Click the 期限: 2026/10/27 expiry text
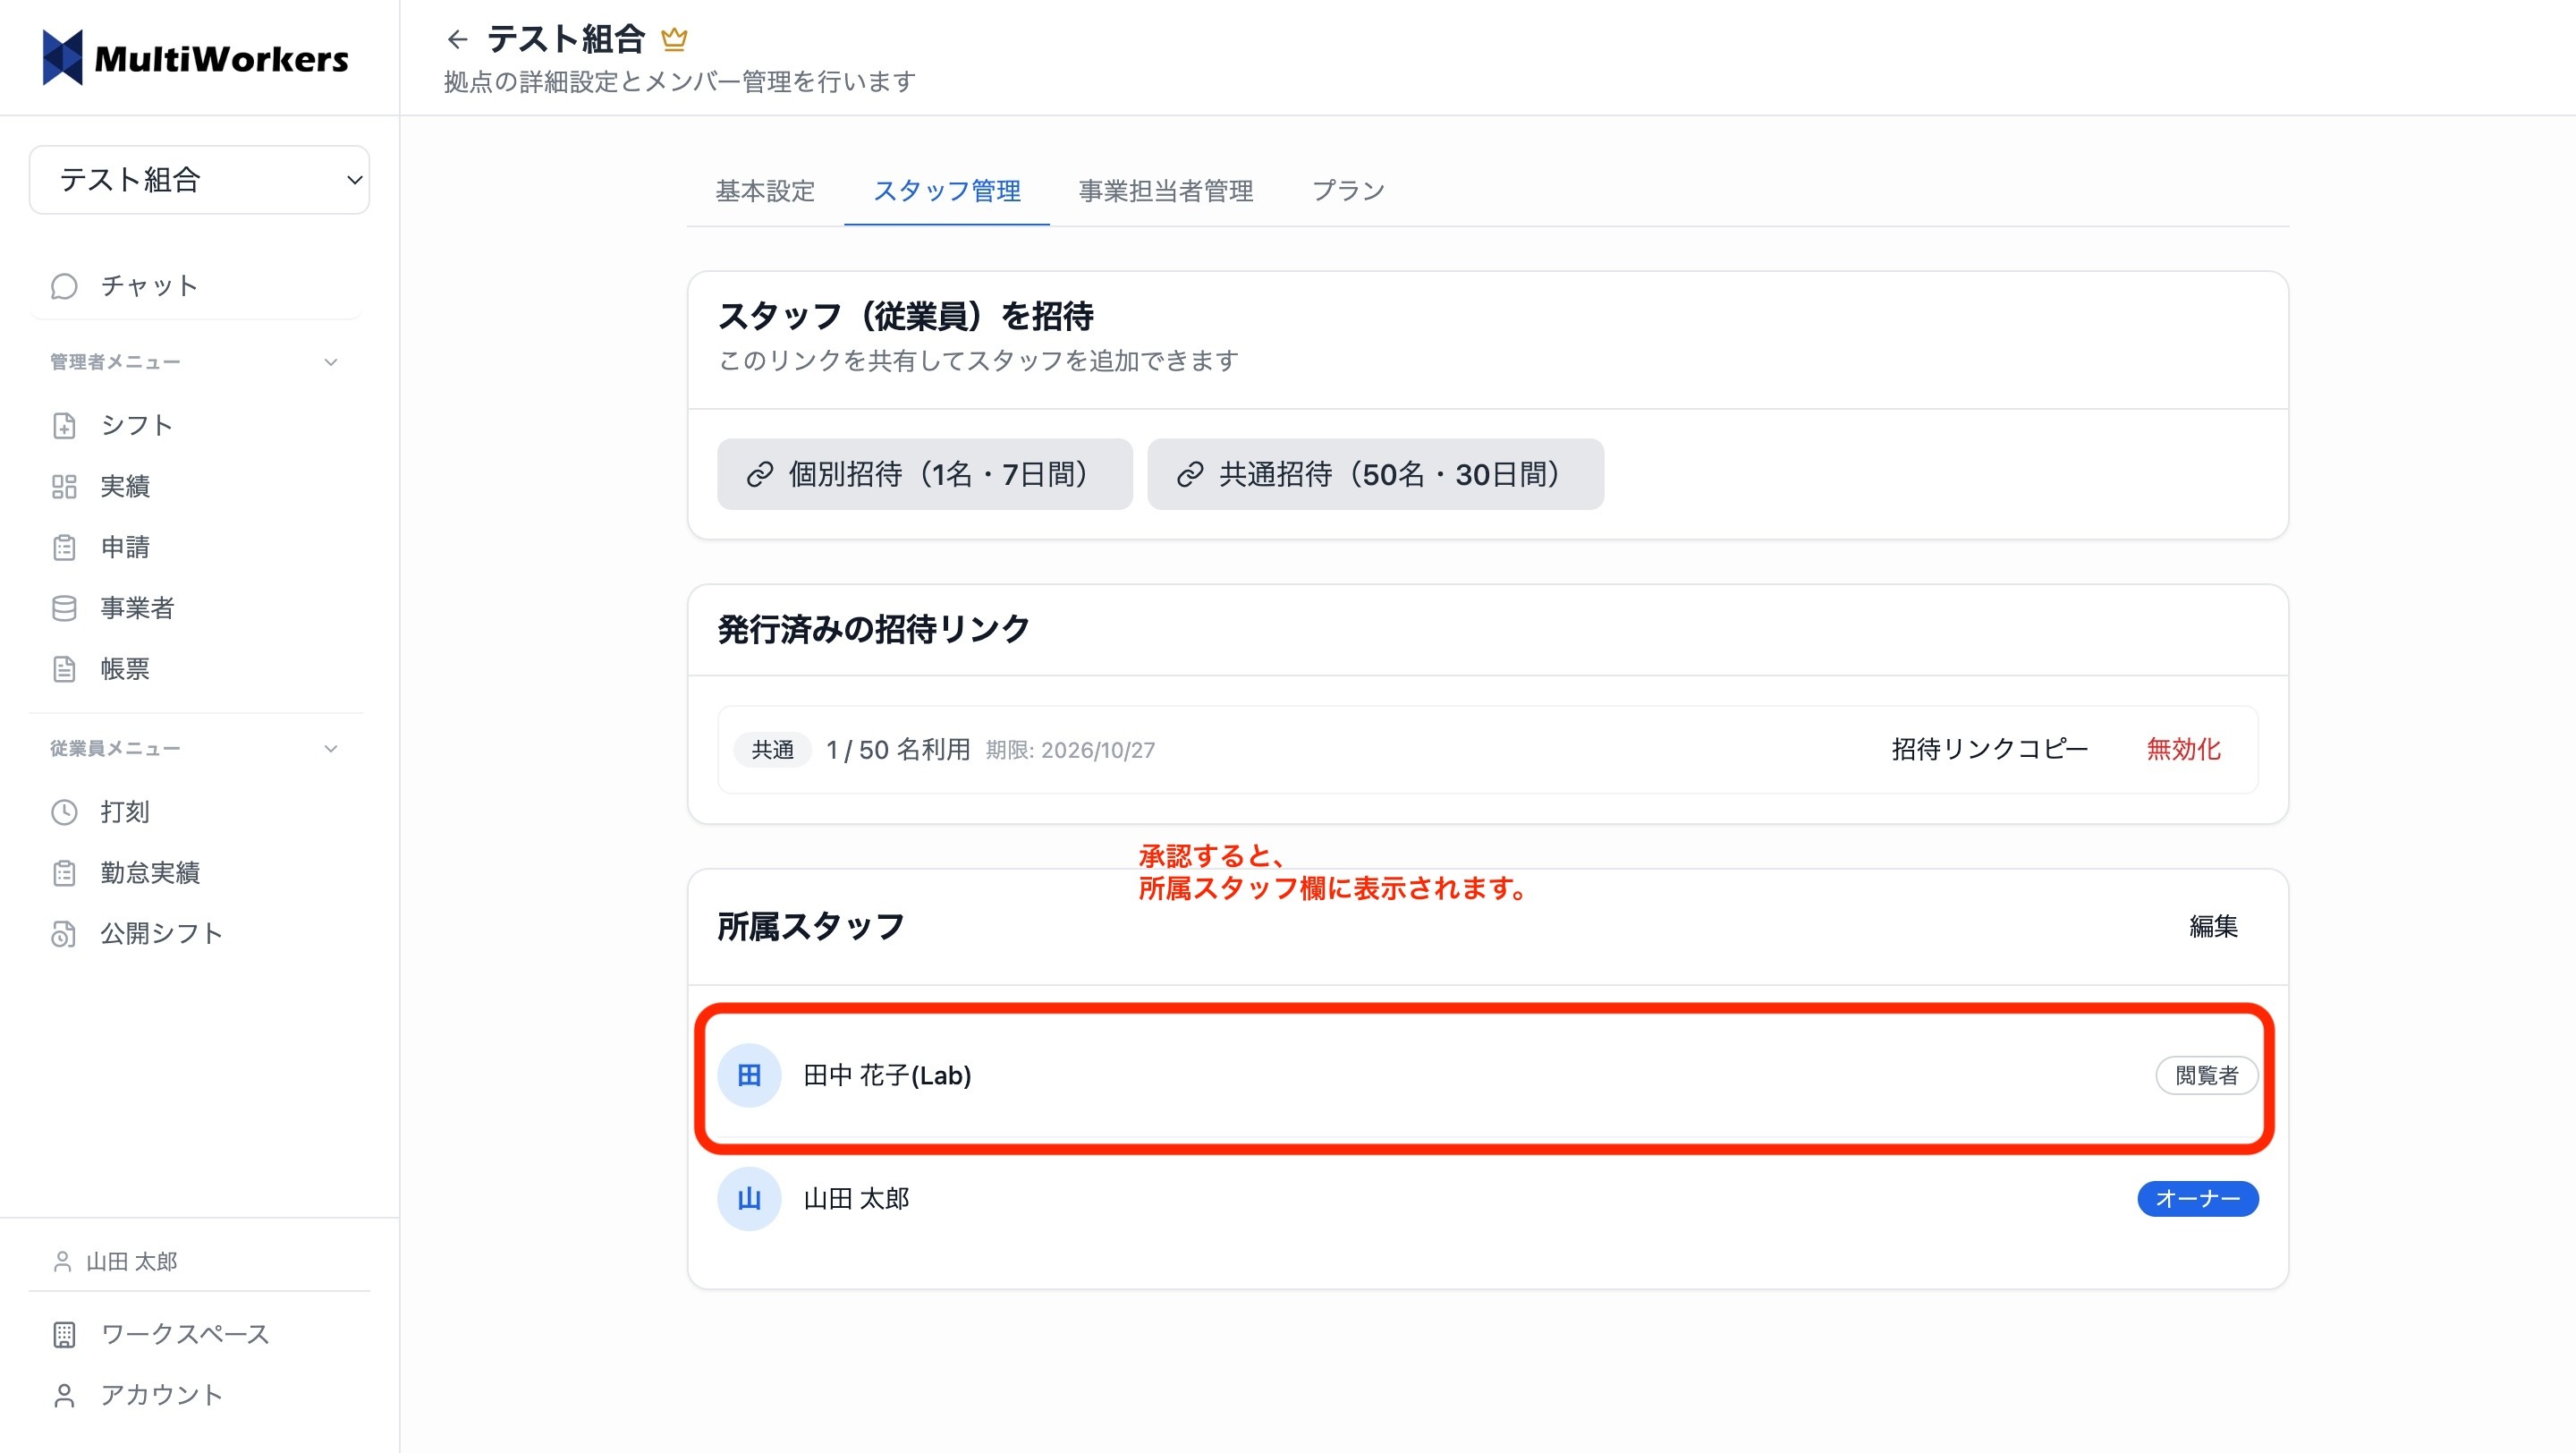The height and width of the screenshot is (1453, 2576). point(1070,750)
